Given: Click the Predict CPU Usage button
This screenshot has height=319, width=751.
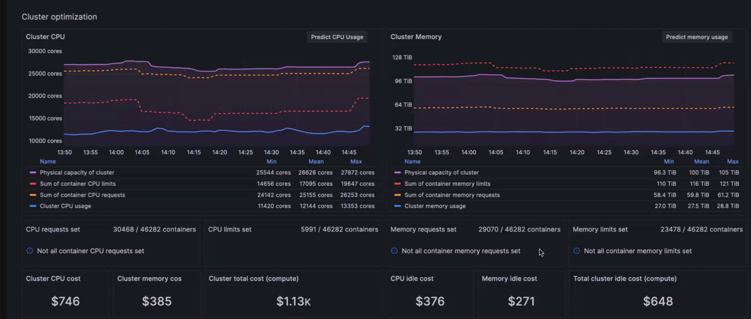Looking at the screenshot, I should coord(337,37).
